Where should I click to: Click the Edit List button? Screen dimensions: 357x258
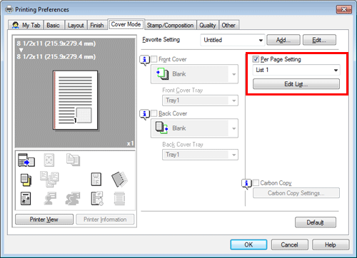tap(296, 84)
